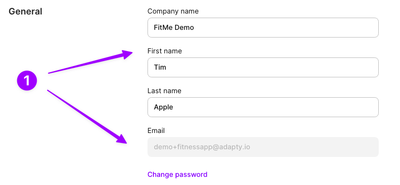Select the General section heading
This screenshot has height=185, width=400.
25,11
